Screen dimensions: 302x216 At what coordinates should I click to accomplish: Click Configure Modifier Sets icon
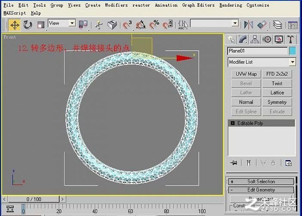click(288, 163)
